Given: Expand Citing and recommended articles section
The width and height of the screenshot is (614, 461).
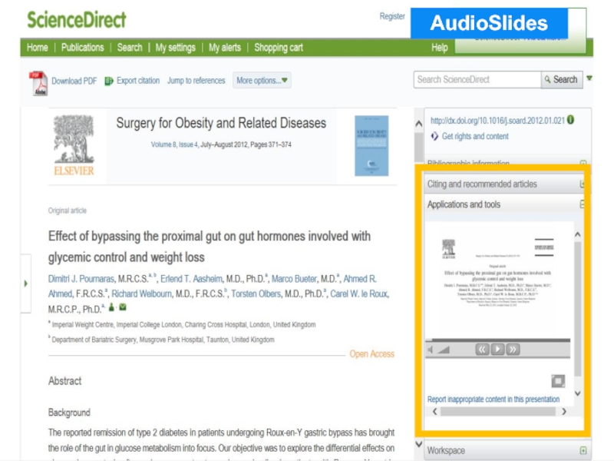Looking at the screenshot, I should (x=582, y=184).
